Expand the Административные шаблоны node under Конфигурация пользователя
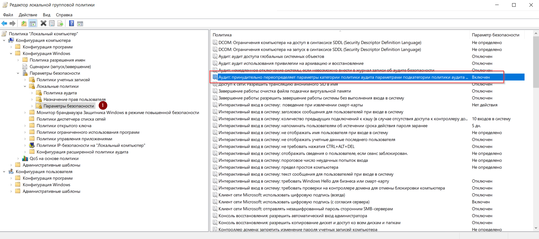This screenshot has height=239, width=539. tap(11, 191)
